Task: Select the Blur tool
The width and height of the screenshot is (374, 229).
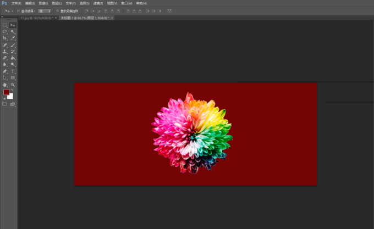Action: click(x=5, y=64)
